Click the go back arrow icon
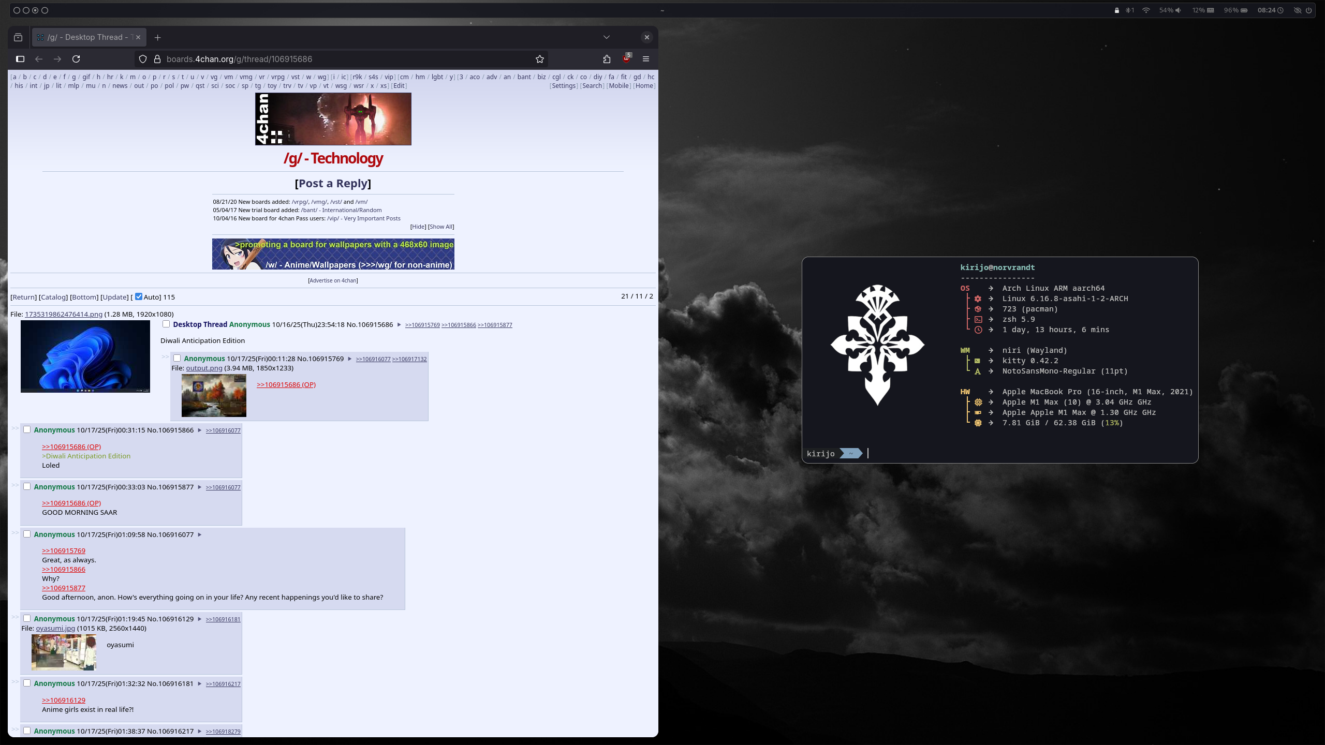The width and height of the screenshot is (1325, 745). pyautogui.click(x=39, y=59)
